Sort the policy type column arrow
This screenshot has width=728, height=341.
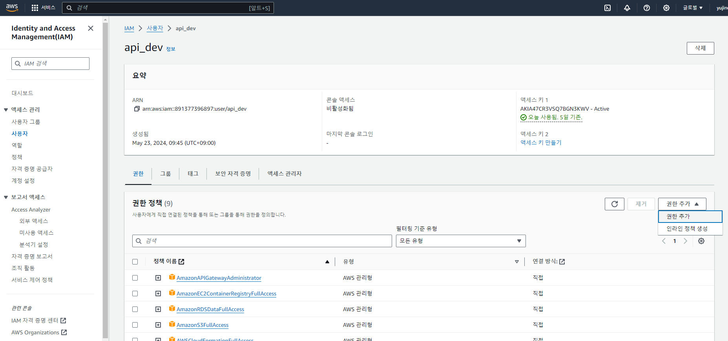coord(517,262)
